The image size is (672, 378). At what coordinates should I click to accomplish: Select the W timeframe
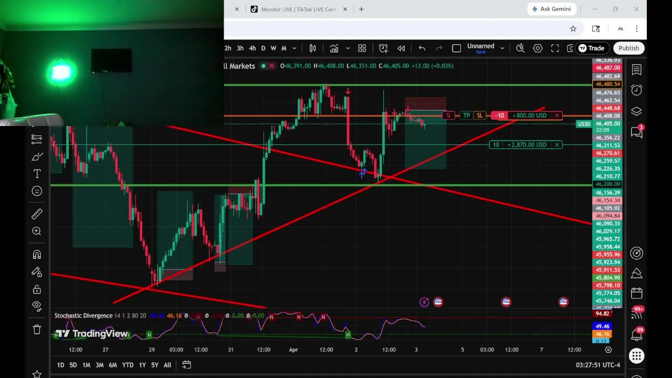pos(273,48)
